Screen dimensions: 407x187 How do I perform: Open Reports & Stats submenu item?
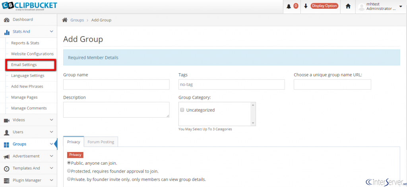(x=25, y=43)
